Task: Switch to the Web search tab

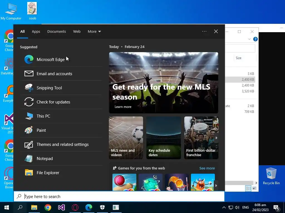Action: pos(77,32)
